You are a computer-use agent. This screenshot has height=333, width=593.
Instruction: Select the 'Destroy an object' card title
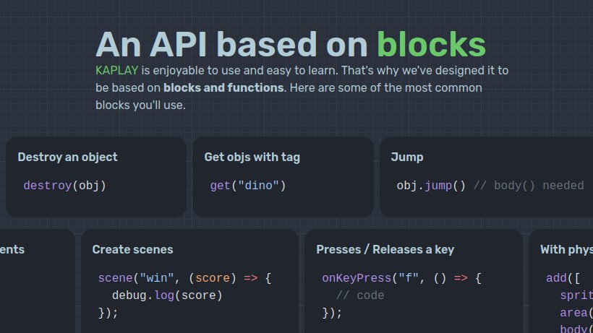[67, 157]
